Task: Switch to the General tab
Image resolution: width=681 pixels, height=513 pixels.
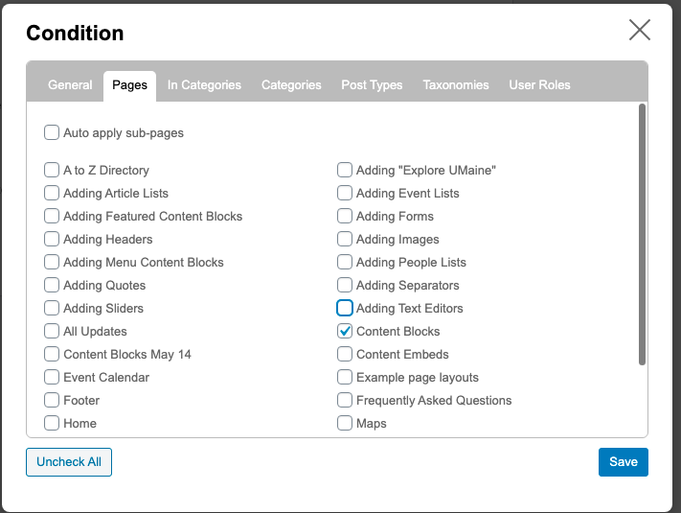Action: [x=70, y=84]
